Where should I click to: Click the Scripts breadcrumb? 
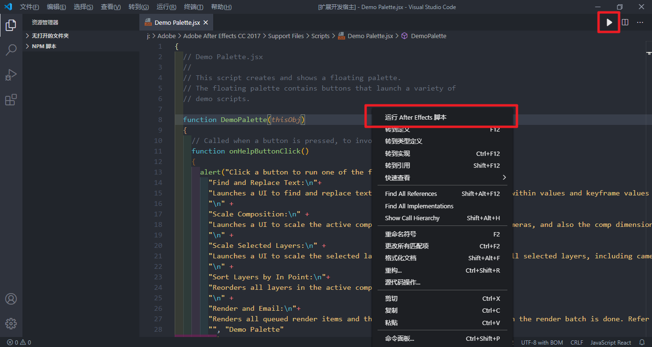pos(320,36)
